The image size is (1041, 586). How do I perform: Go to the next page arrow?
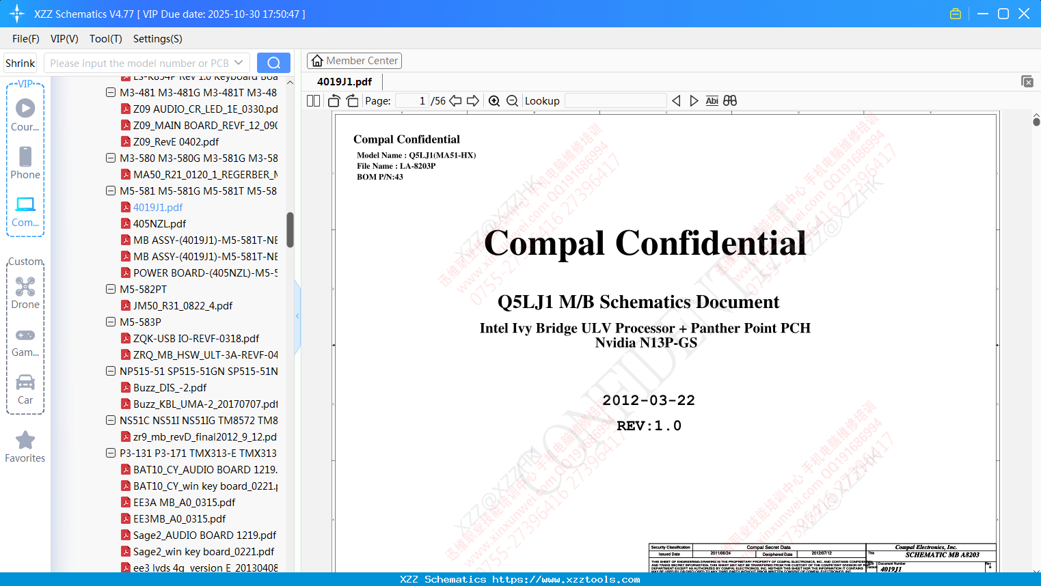tap(473, 101)
